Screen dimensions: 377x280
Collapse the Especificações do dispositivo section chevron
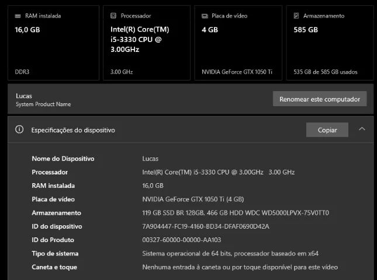[x=362, y=129]
